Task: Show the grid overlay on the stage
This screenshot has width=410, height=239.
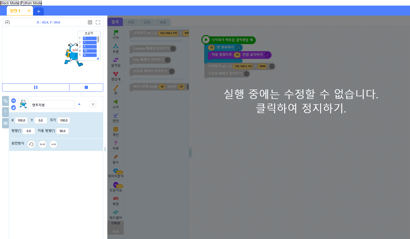Action: (90, 22)
